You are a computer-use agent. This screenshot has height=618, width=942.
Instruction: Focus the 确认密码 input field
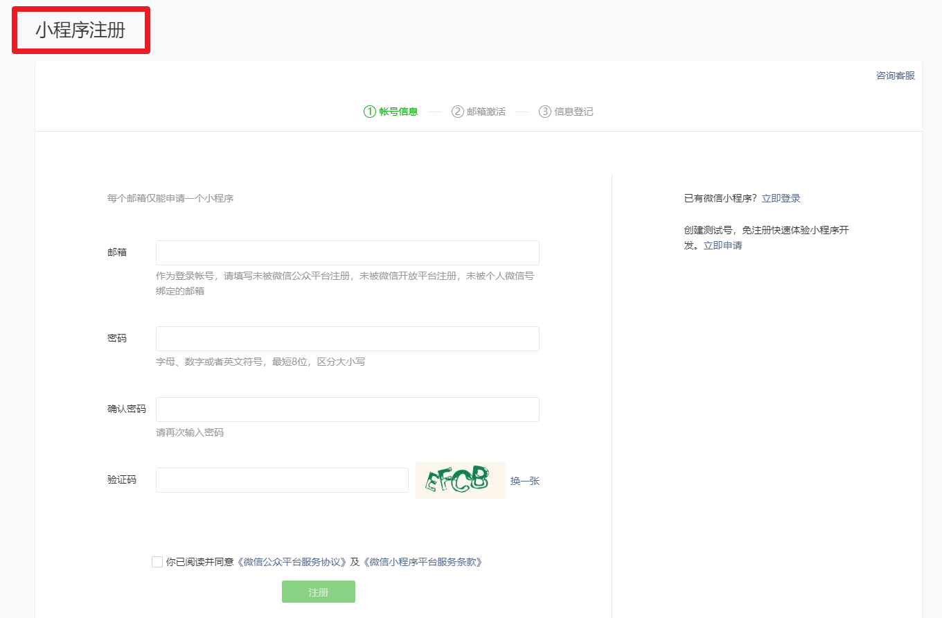tap(348, 409)
